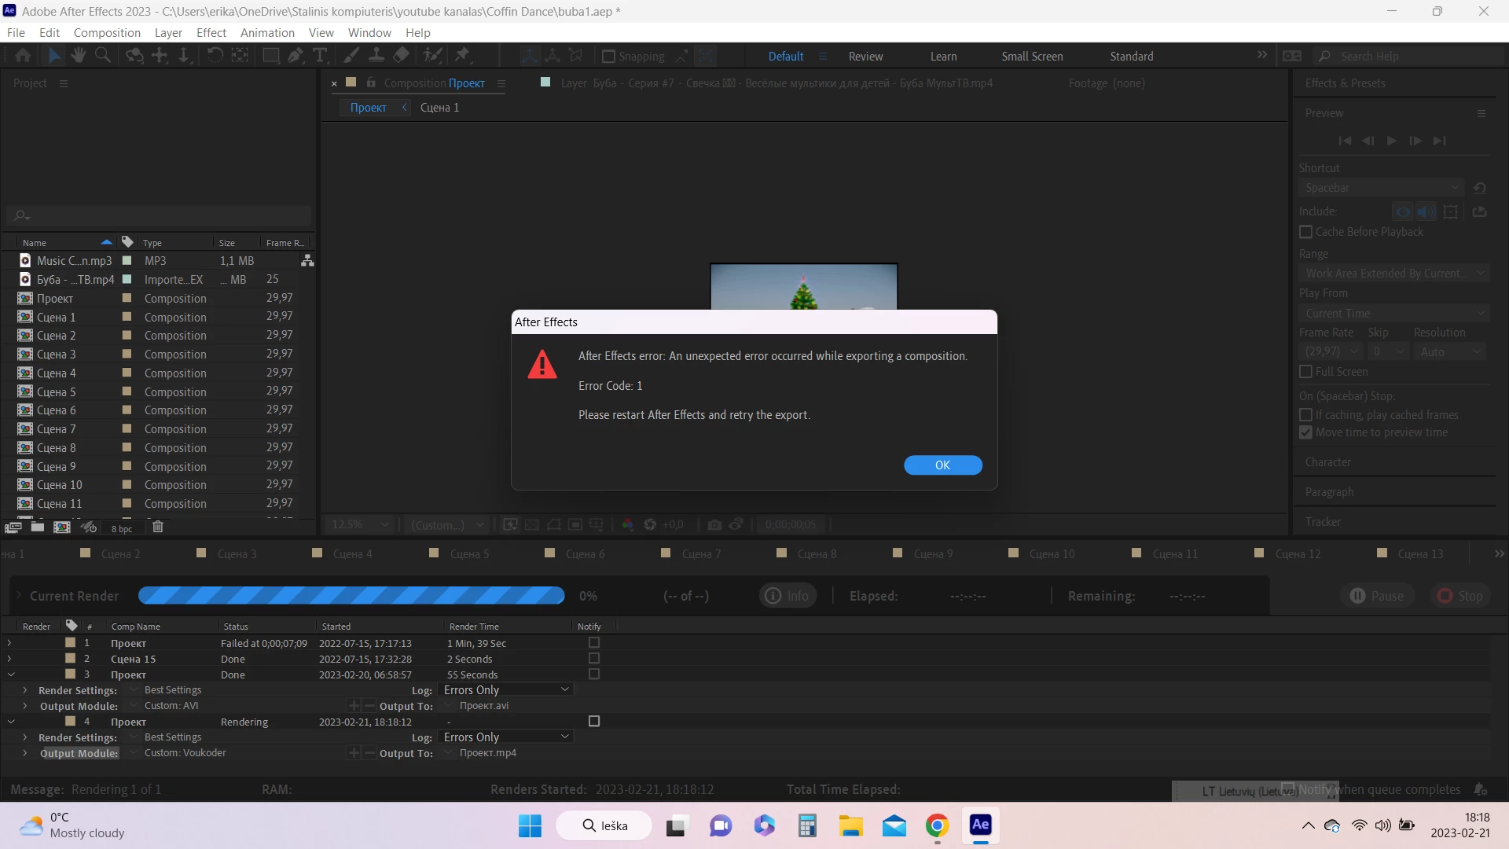Click the Home icon in toolbar
This screenshot has width=1509, height=849.
23,55
